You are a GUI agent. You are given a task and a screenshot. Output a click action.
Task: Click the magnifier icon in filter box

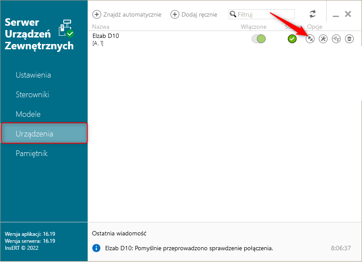tap(233, 14)
